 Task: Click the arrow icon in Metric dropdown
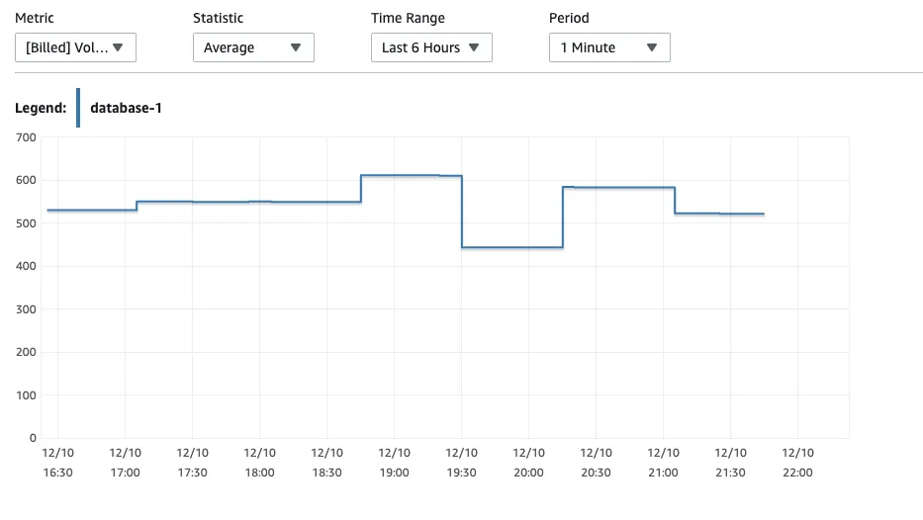point(118,47)
